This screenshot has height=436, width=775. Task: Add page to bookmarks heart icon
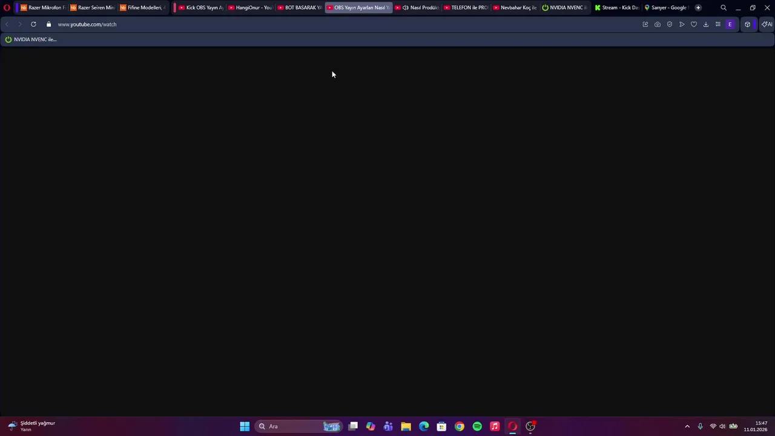click(694, 24)
